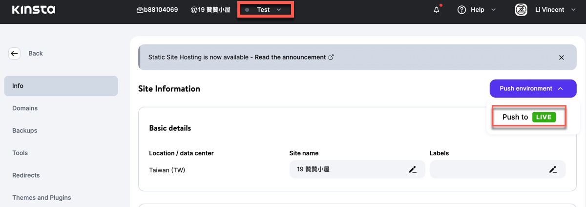Viewport: 586px width, 207px height.
Task: Click the Back arrow icon
Action: (14, 54)
